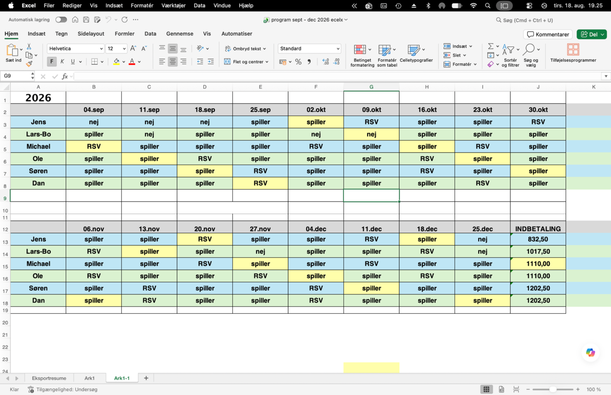611x395 pixels.
Task: Align text right
Action: pyautogui.click(x=183, y=61)
